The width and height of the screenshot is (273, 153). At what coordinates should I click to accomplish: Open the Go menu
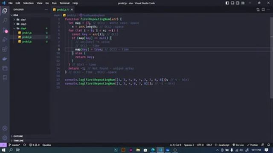pyautogui.click(x=47, y=3)
